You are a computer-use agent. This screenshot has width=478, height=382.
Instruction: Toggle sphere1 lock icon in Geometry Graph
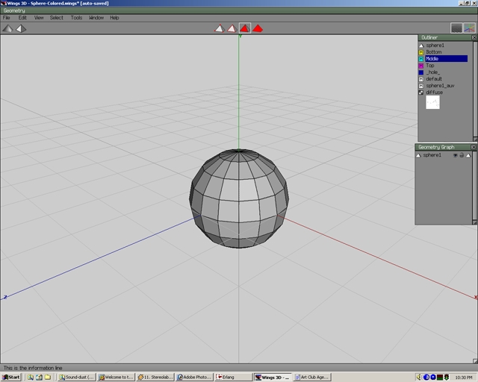click(x=462, y=155)
